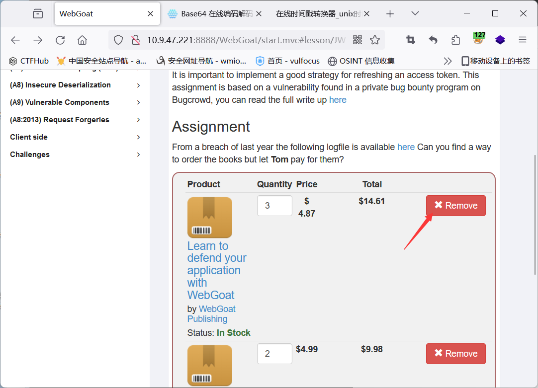Bookmark this page with the star icon
The image size is (538, 388).
(x=375, y=40)
